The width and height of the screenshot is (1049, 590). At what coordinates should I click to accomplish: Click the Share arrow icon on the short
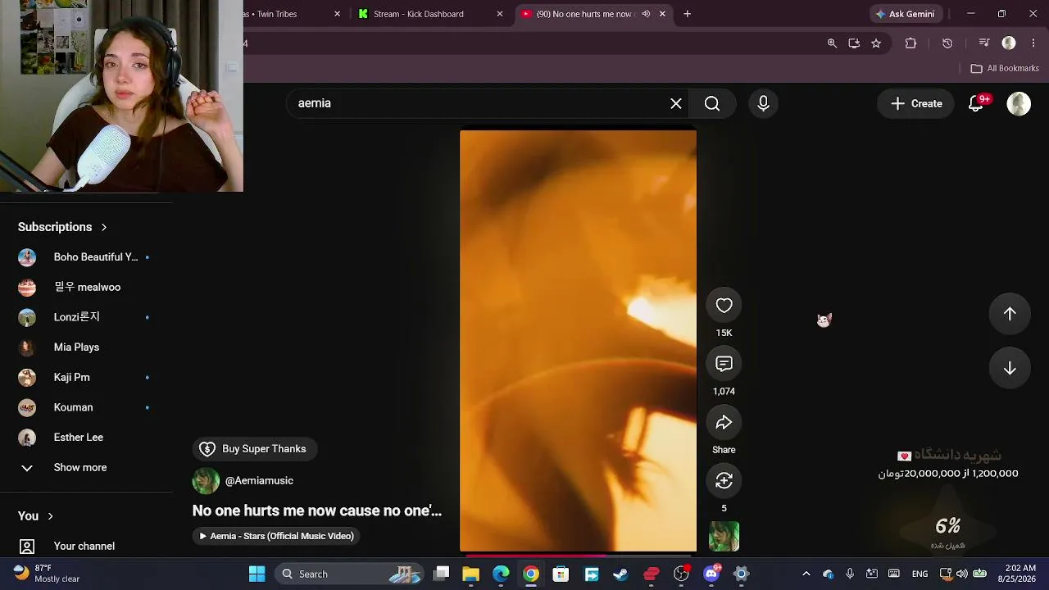click(724, 423)
